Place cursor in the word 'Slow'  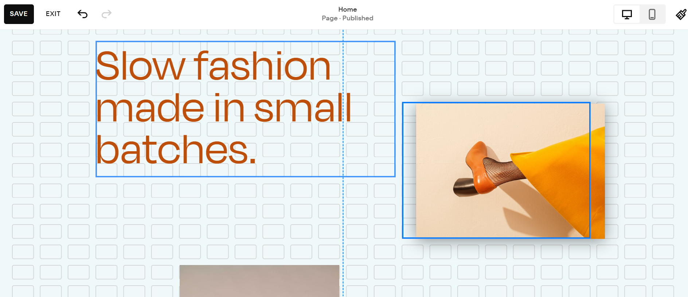point(140,67)
